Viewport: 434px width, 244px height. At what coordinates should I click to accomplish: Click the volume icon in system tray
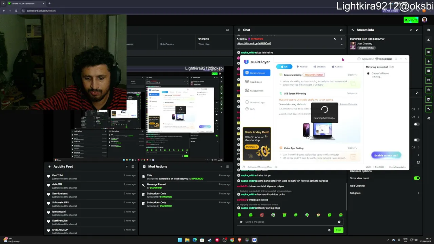(416, 240)
